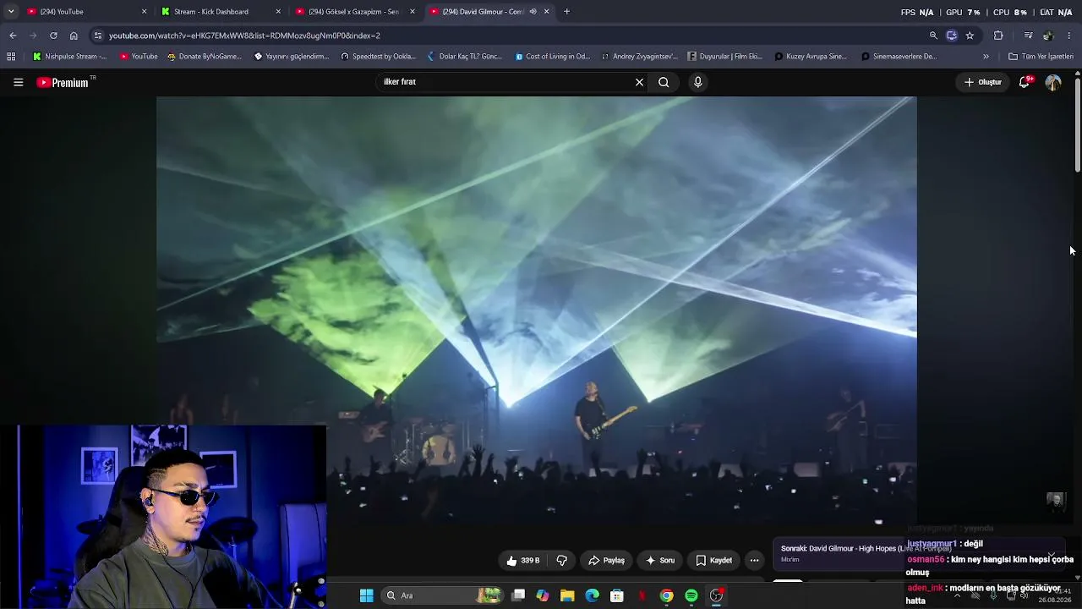Screen dimensions: 1082x609
Task: Open the YouTube guide hamburger menu
Action: click(x=18, y=82)
